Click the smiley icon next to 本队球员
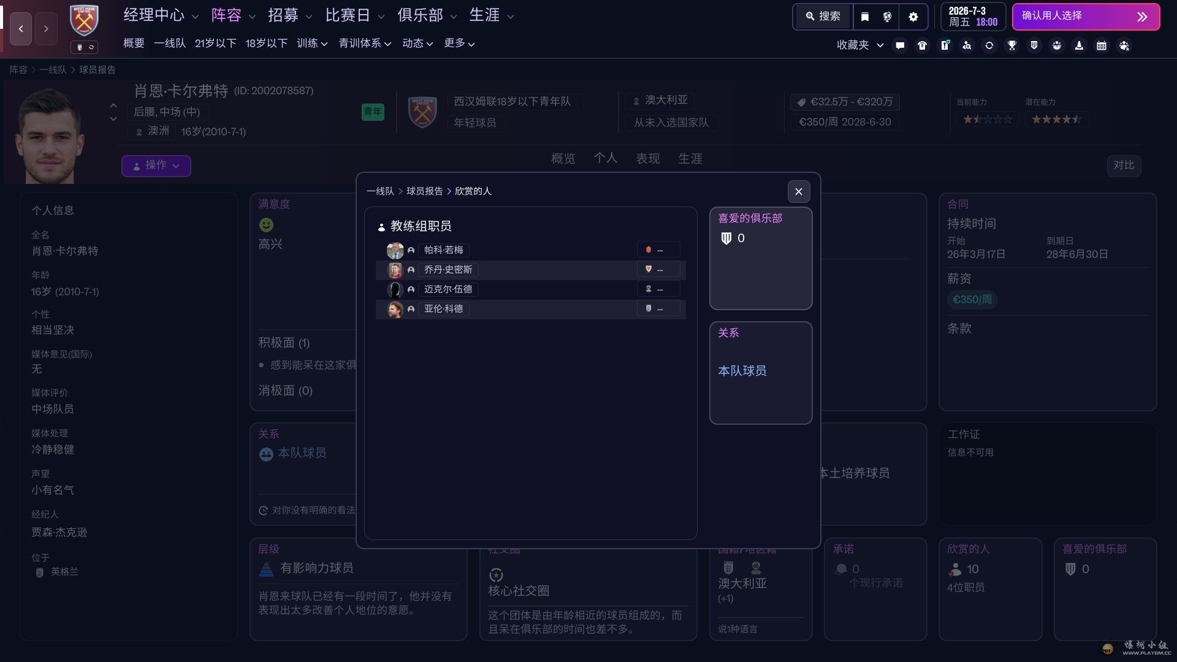 [x=266, y=454]
